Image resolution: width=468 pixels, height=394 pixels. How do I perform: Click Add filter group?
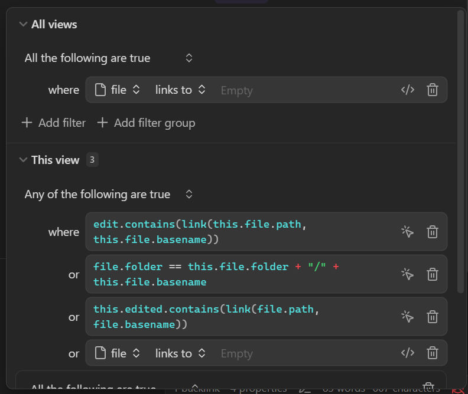(146, 123)
